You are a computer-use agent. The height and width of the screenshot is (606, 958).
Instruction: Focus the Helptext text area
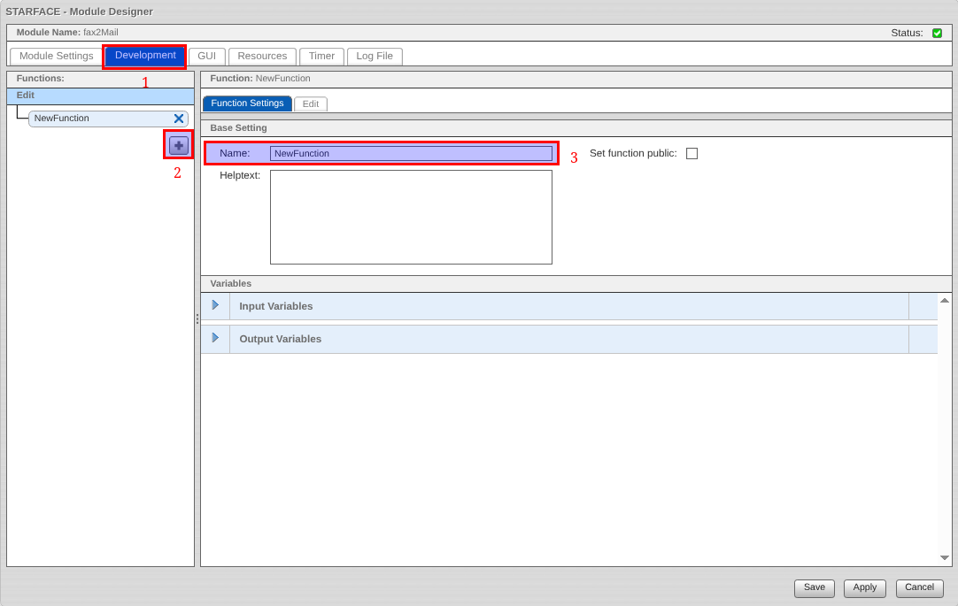411,217
